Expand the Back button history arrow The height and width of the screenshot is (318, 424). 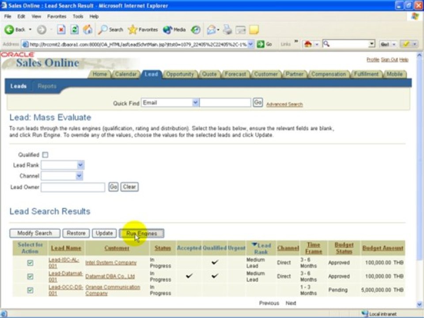[30, 30]
